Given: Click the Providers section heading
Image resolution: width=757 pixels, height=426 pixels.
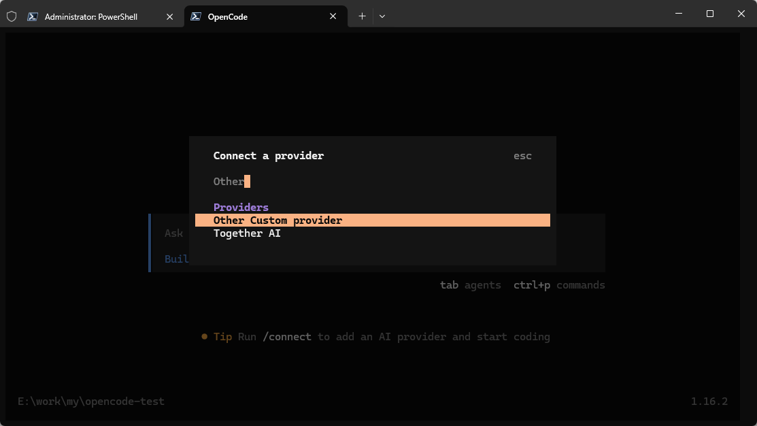Looking at the screenshot, I should (241, 207).
